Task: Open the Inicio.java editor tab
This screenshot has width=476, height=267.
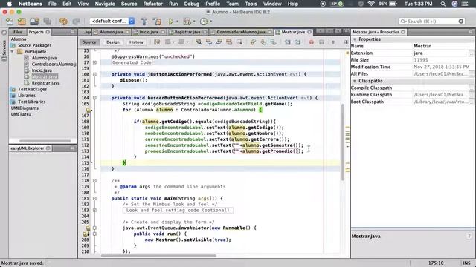Action: [x=149, y=32]
